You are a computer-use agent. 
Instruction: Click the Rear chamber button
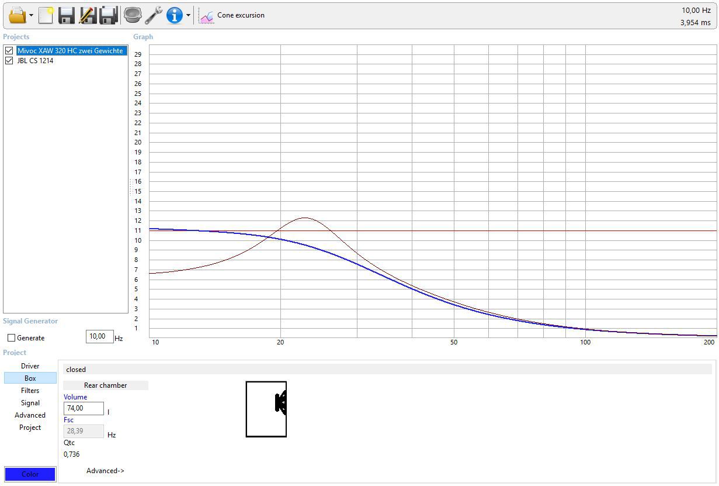105,385
